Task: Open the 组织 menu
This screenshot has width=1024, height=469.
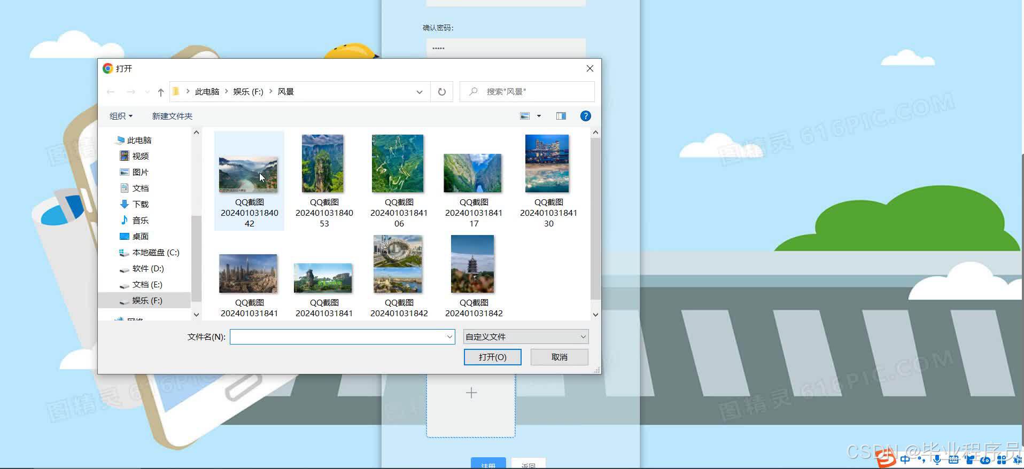Action: coord(121,116)
